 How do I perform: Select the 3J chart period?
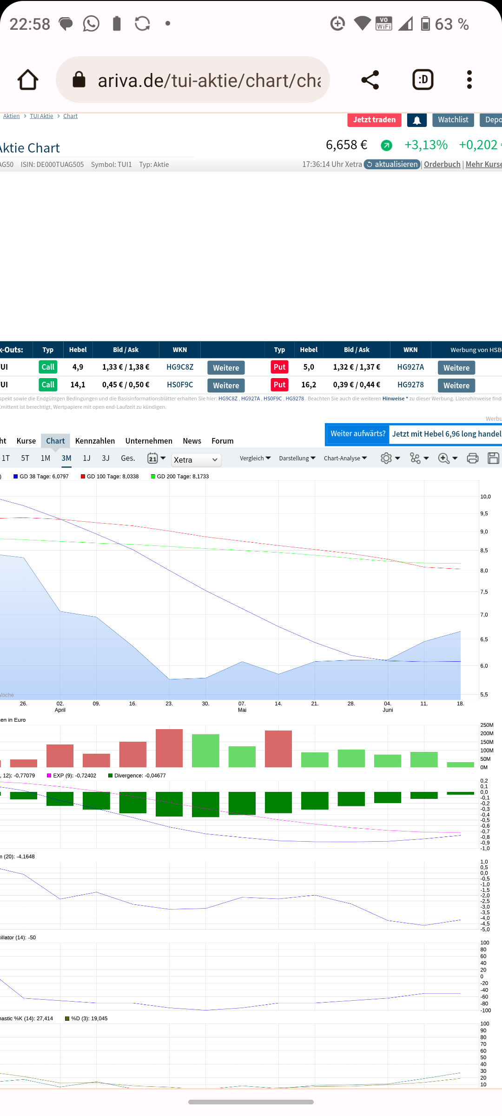point(106,458)
